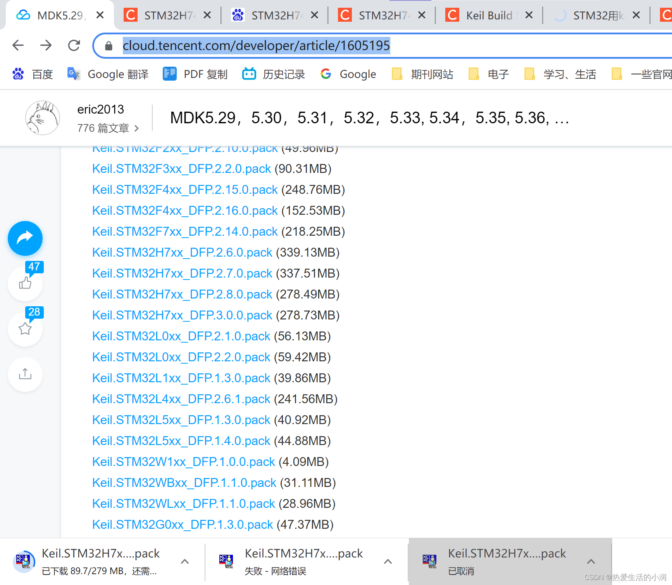Expand options for the cancelled download
The height and width of the screenshot is (585, 672).
pos(591,561)
